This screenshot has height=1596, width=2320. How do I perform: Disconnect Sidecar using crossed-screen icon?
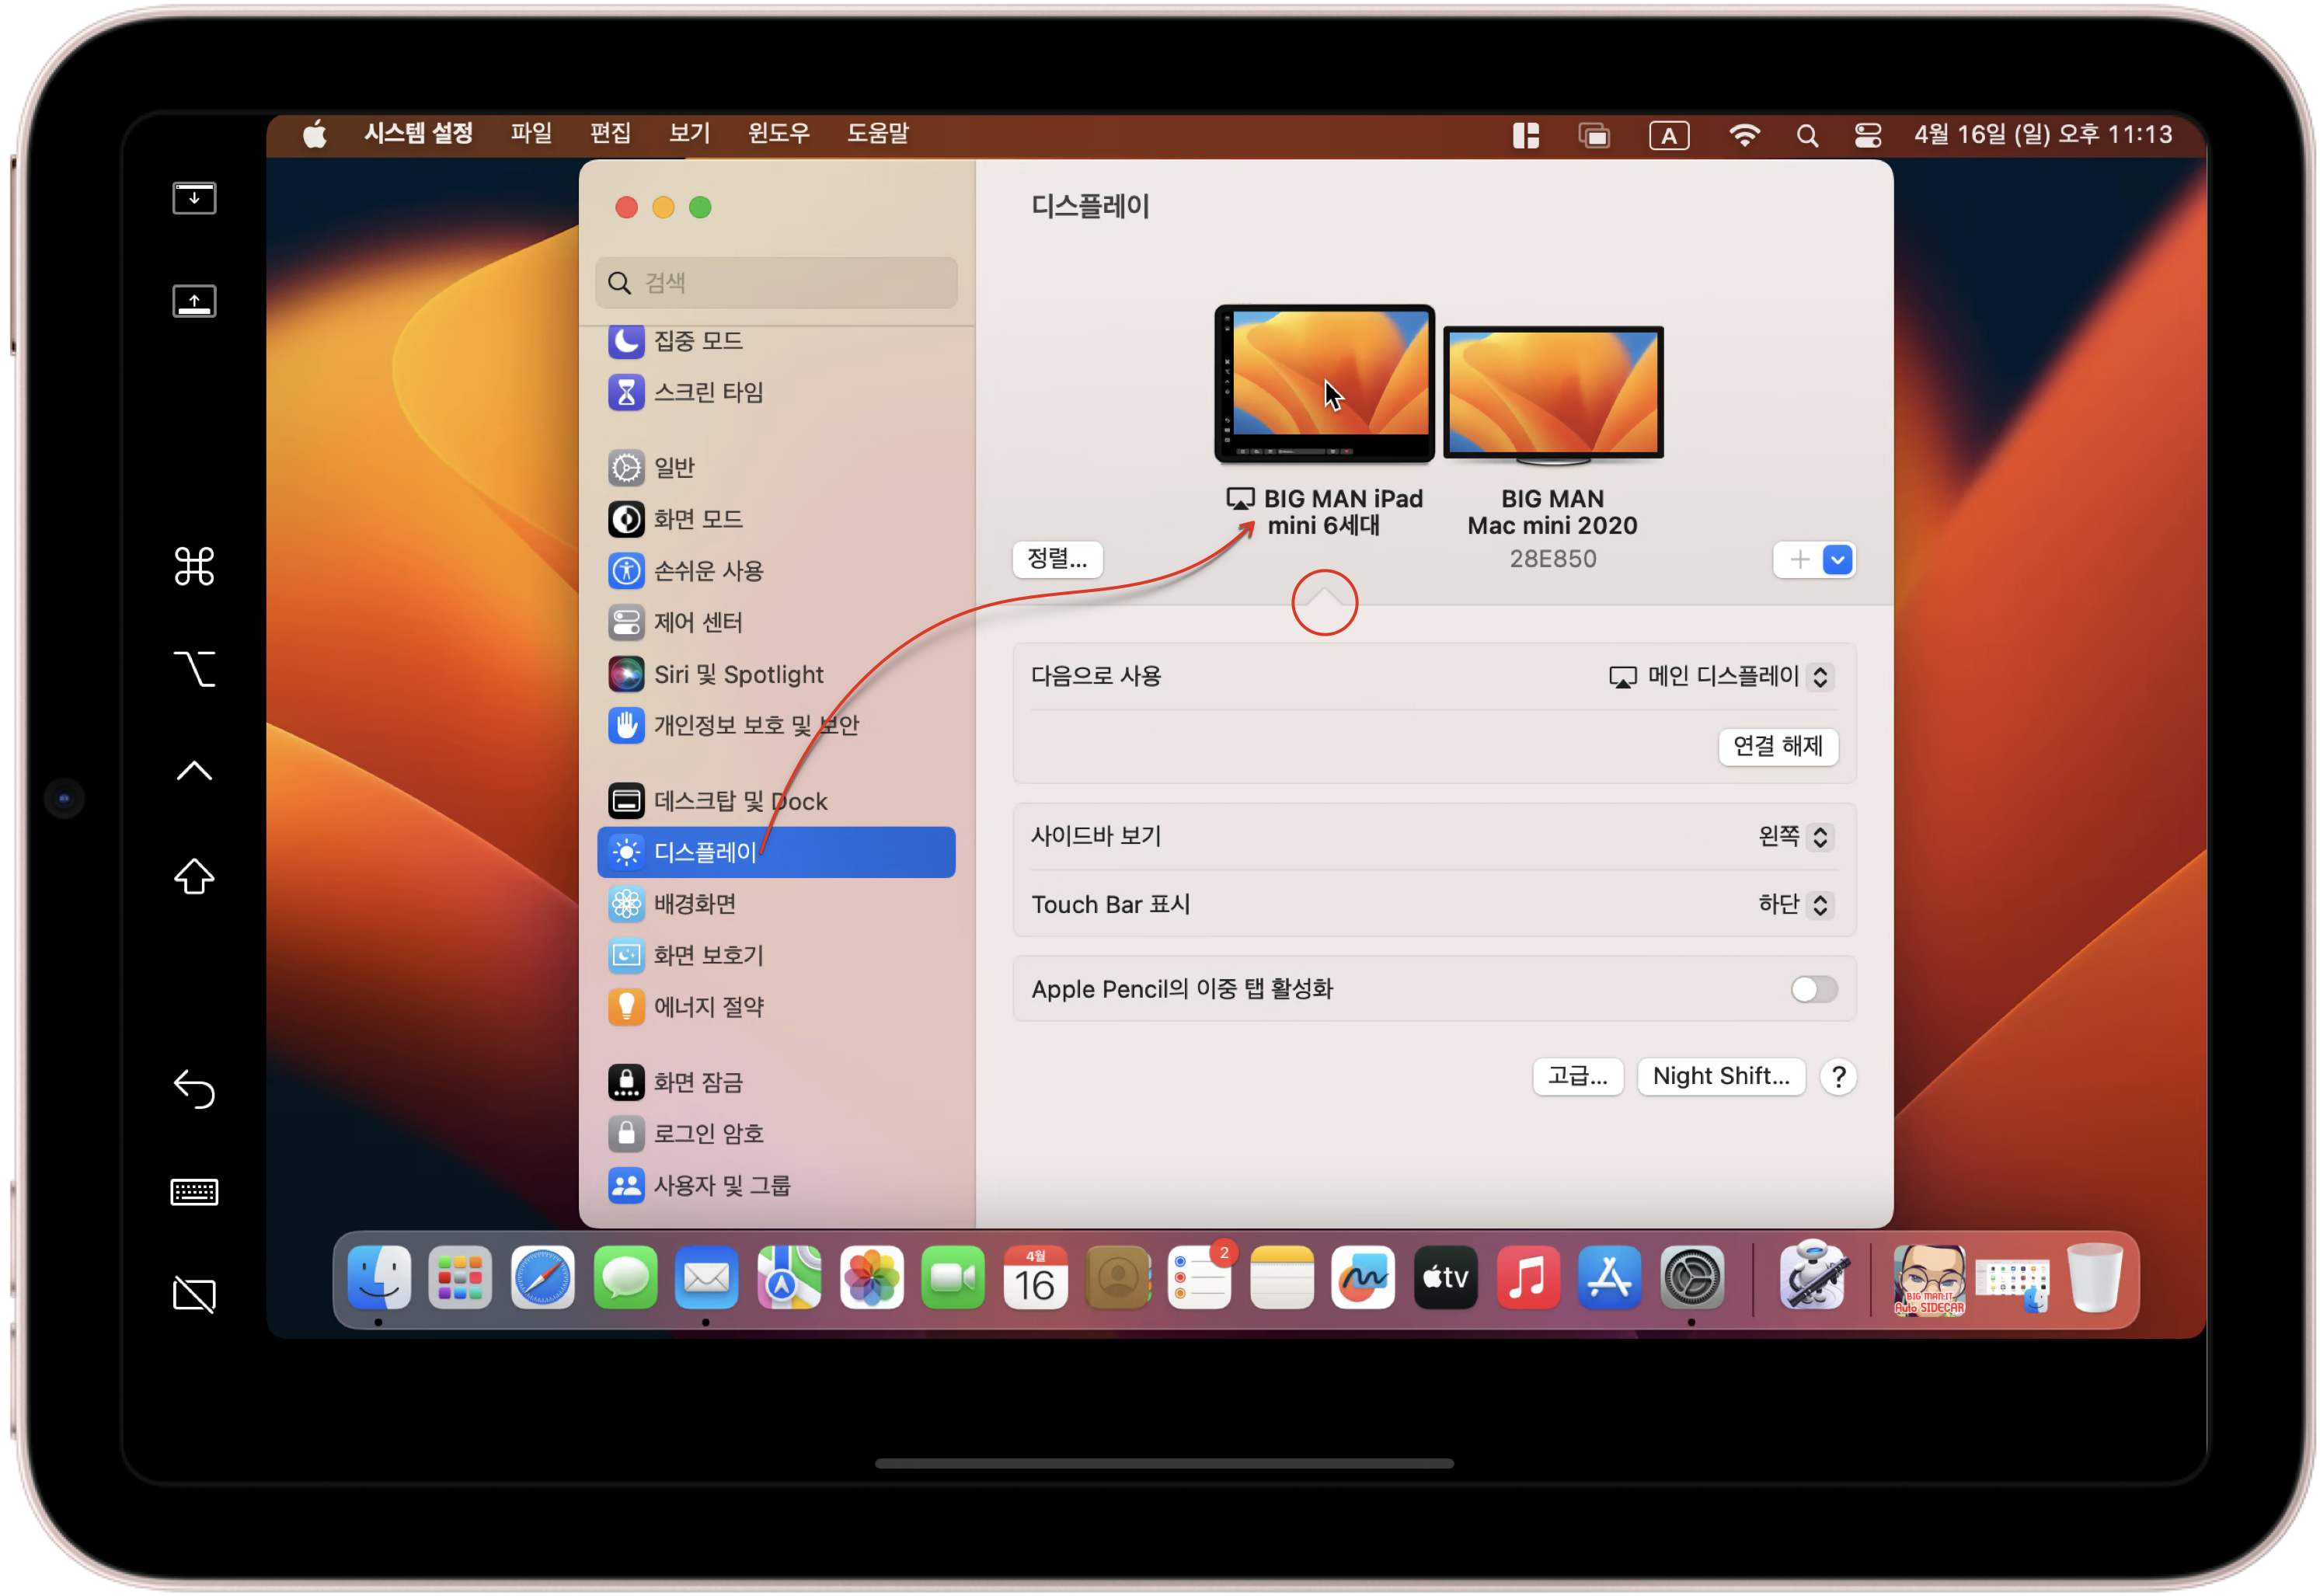pos(194,1294)
